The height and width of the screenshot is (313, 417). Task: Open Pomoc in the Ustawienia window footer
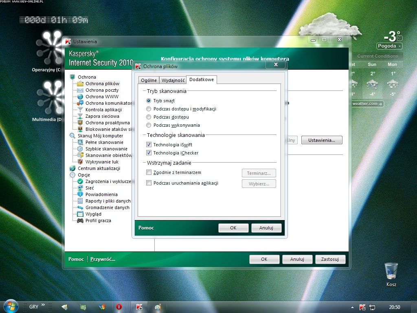coord(76,259)
